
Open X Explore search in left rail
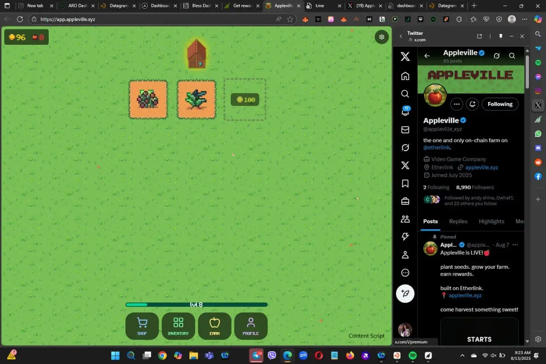pyautogui.click(x=405, y=94)
